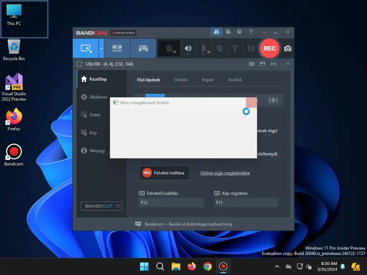Click the Felvétel/Leállítás hotkey field F12
The height and width of the screenshot is (275, 367).
(x=171, y=203)
